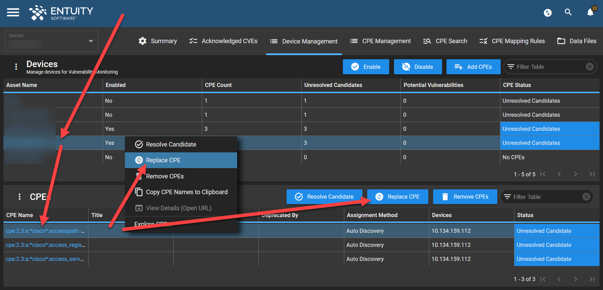Sort by Deprecated By column header
This screenshot has width=603, height=290.
301,215
